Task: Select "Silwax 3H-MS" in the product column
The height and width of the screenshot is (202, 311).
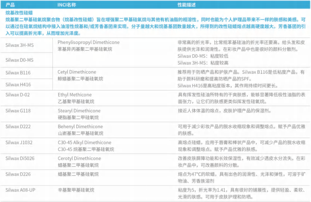Action: pos(20,45)
